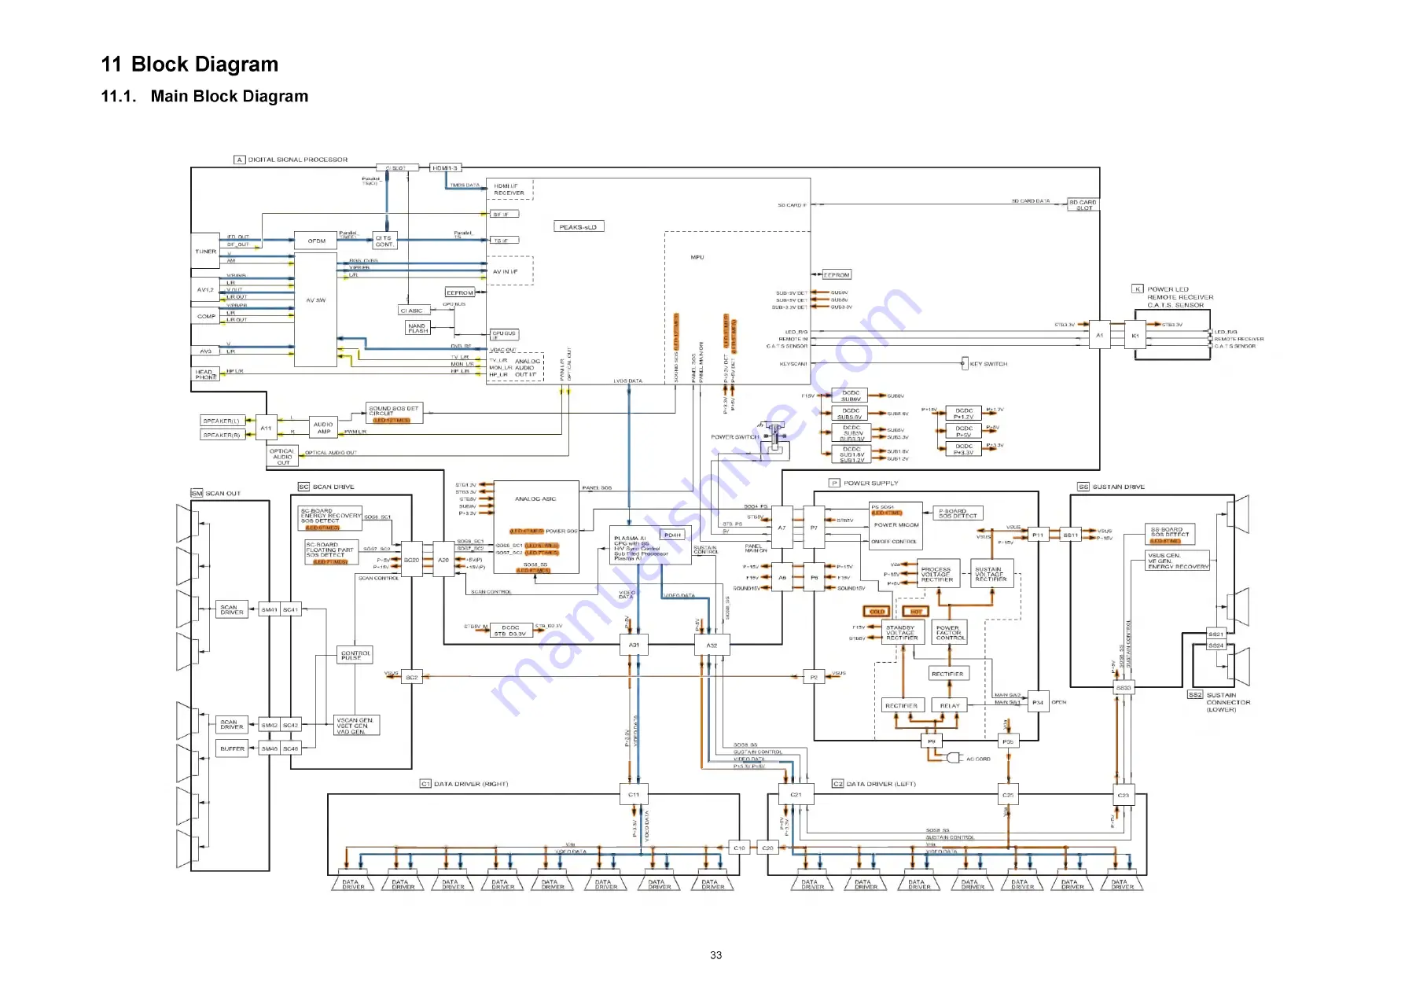This screenshot has width=1405, height=993.
Task: Select the PD4H block
Action: tap(672, 535)
